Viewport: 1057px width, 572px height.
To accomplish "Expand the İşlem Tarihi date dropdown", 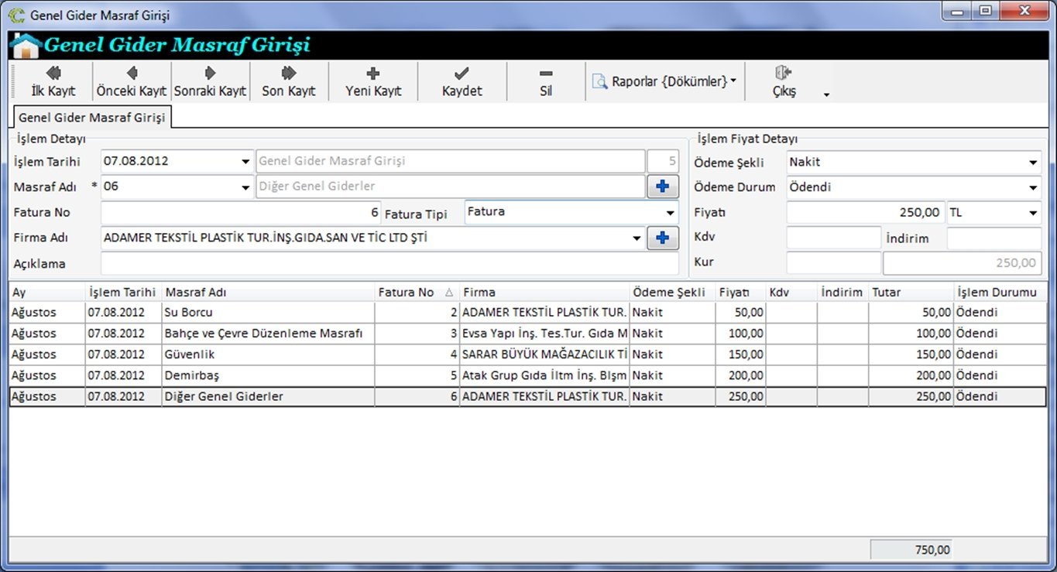I will coord(245,162).
